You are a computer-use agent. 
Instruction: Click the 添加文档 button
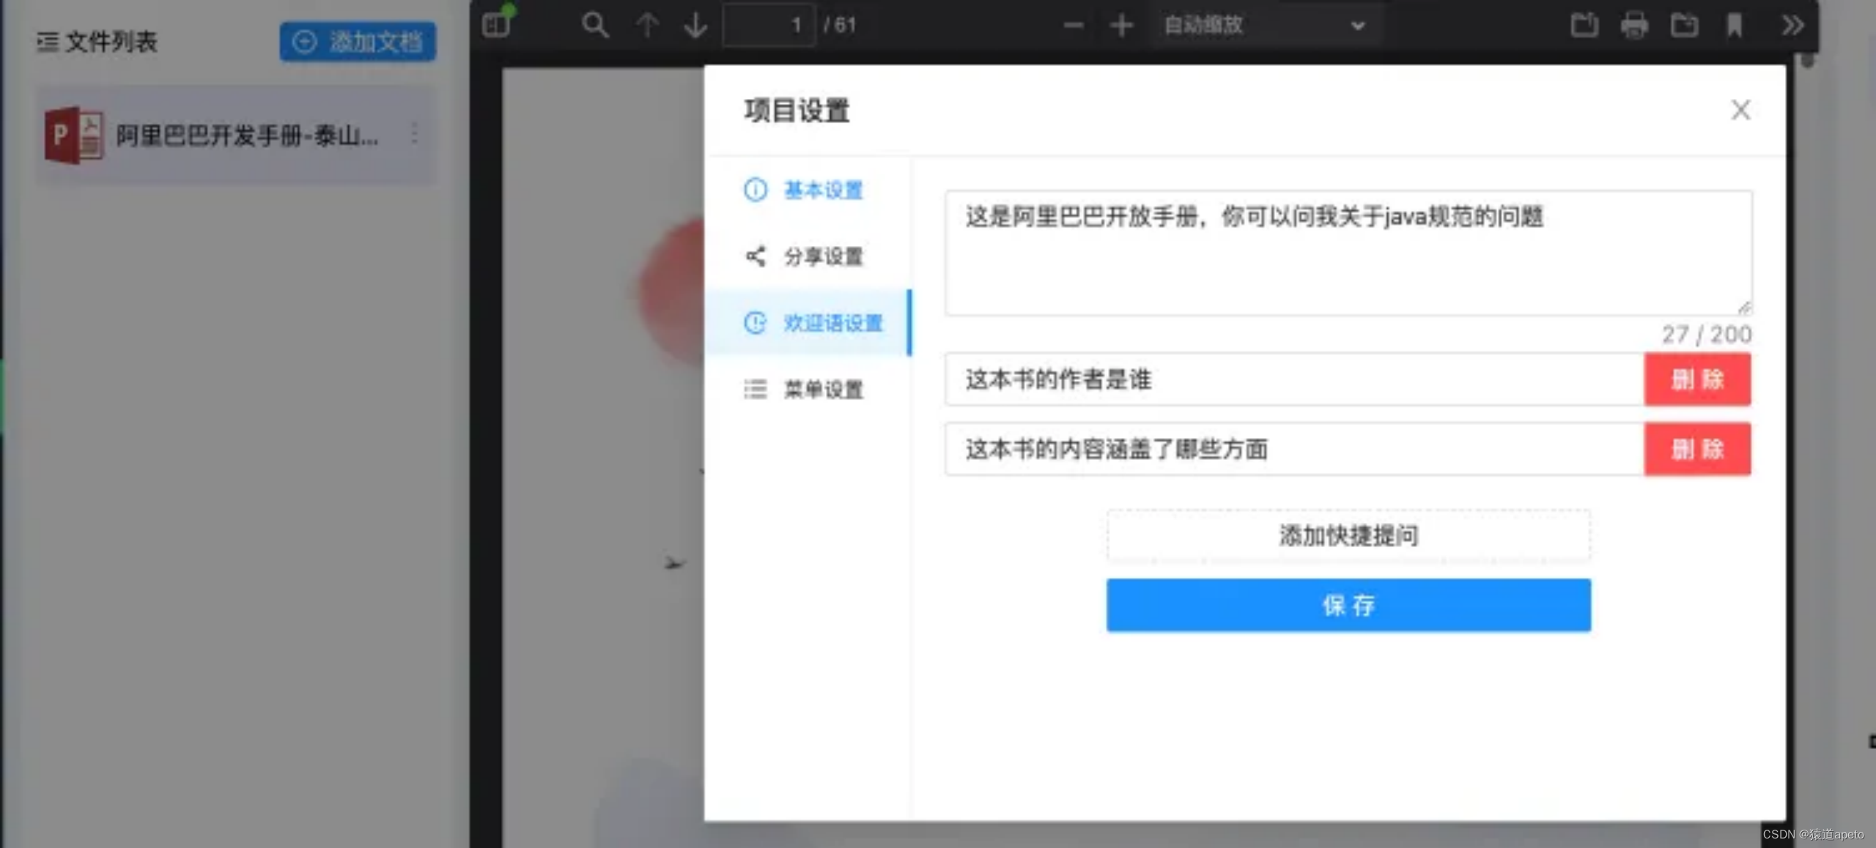358,42
